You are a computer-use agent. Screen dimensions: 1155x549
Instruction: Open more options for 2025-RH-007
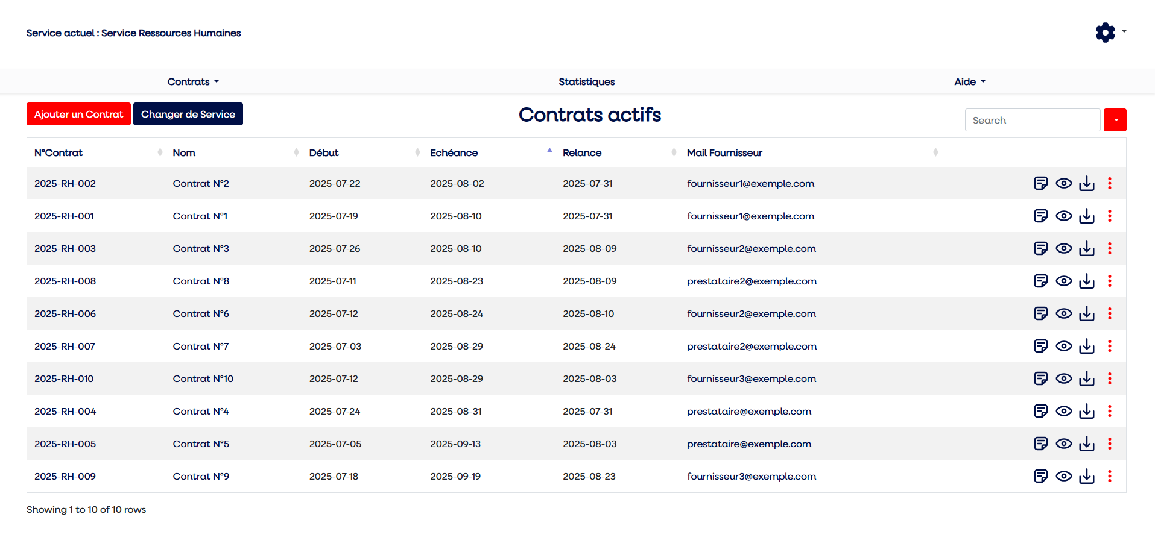(1110, 346)
